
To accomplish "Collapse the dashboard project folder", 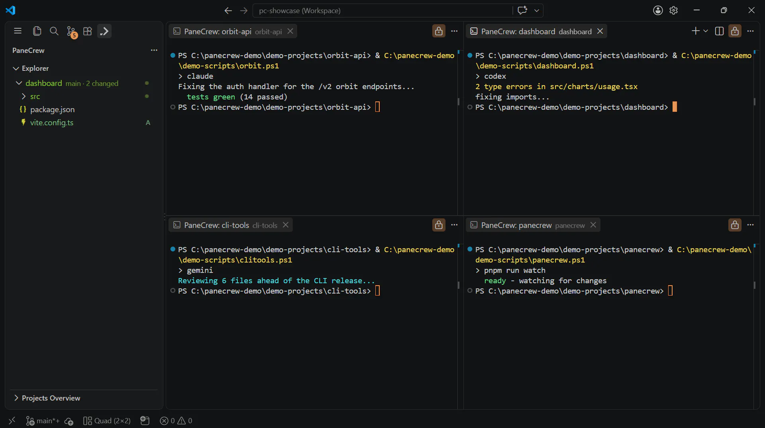I will click(x=19, y=83).
